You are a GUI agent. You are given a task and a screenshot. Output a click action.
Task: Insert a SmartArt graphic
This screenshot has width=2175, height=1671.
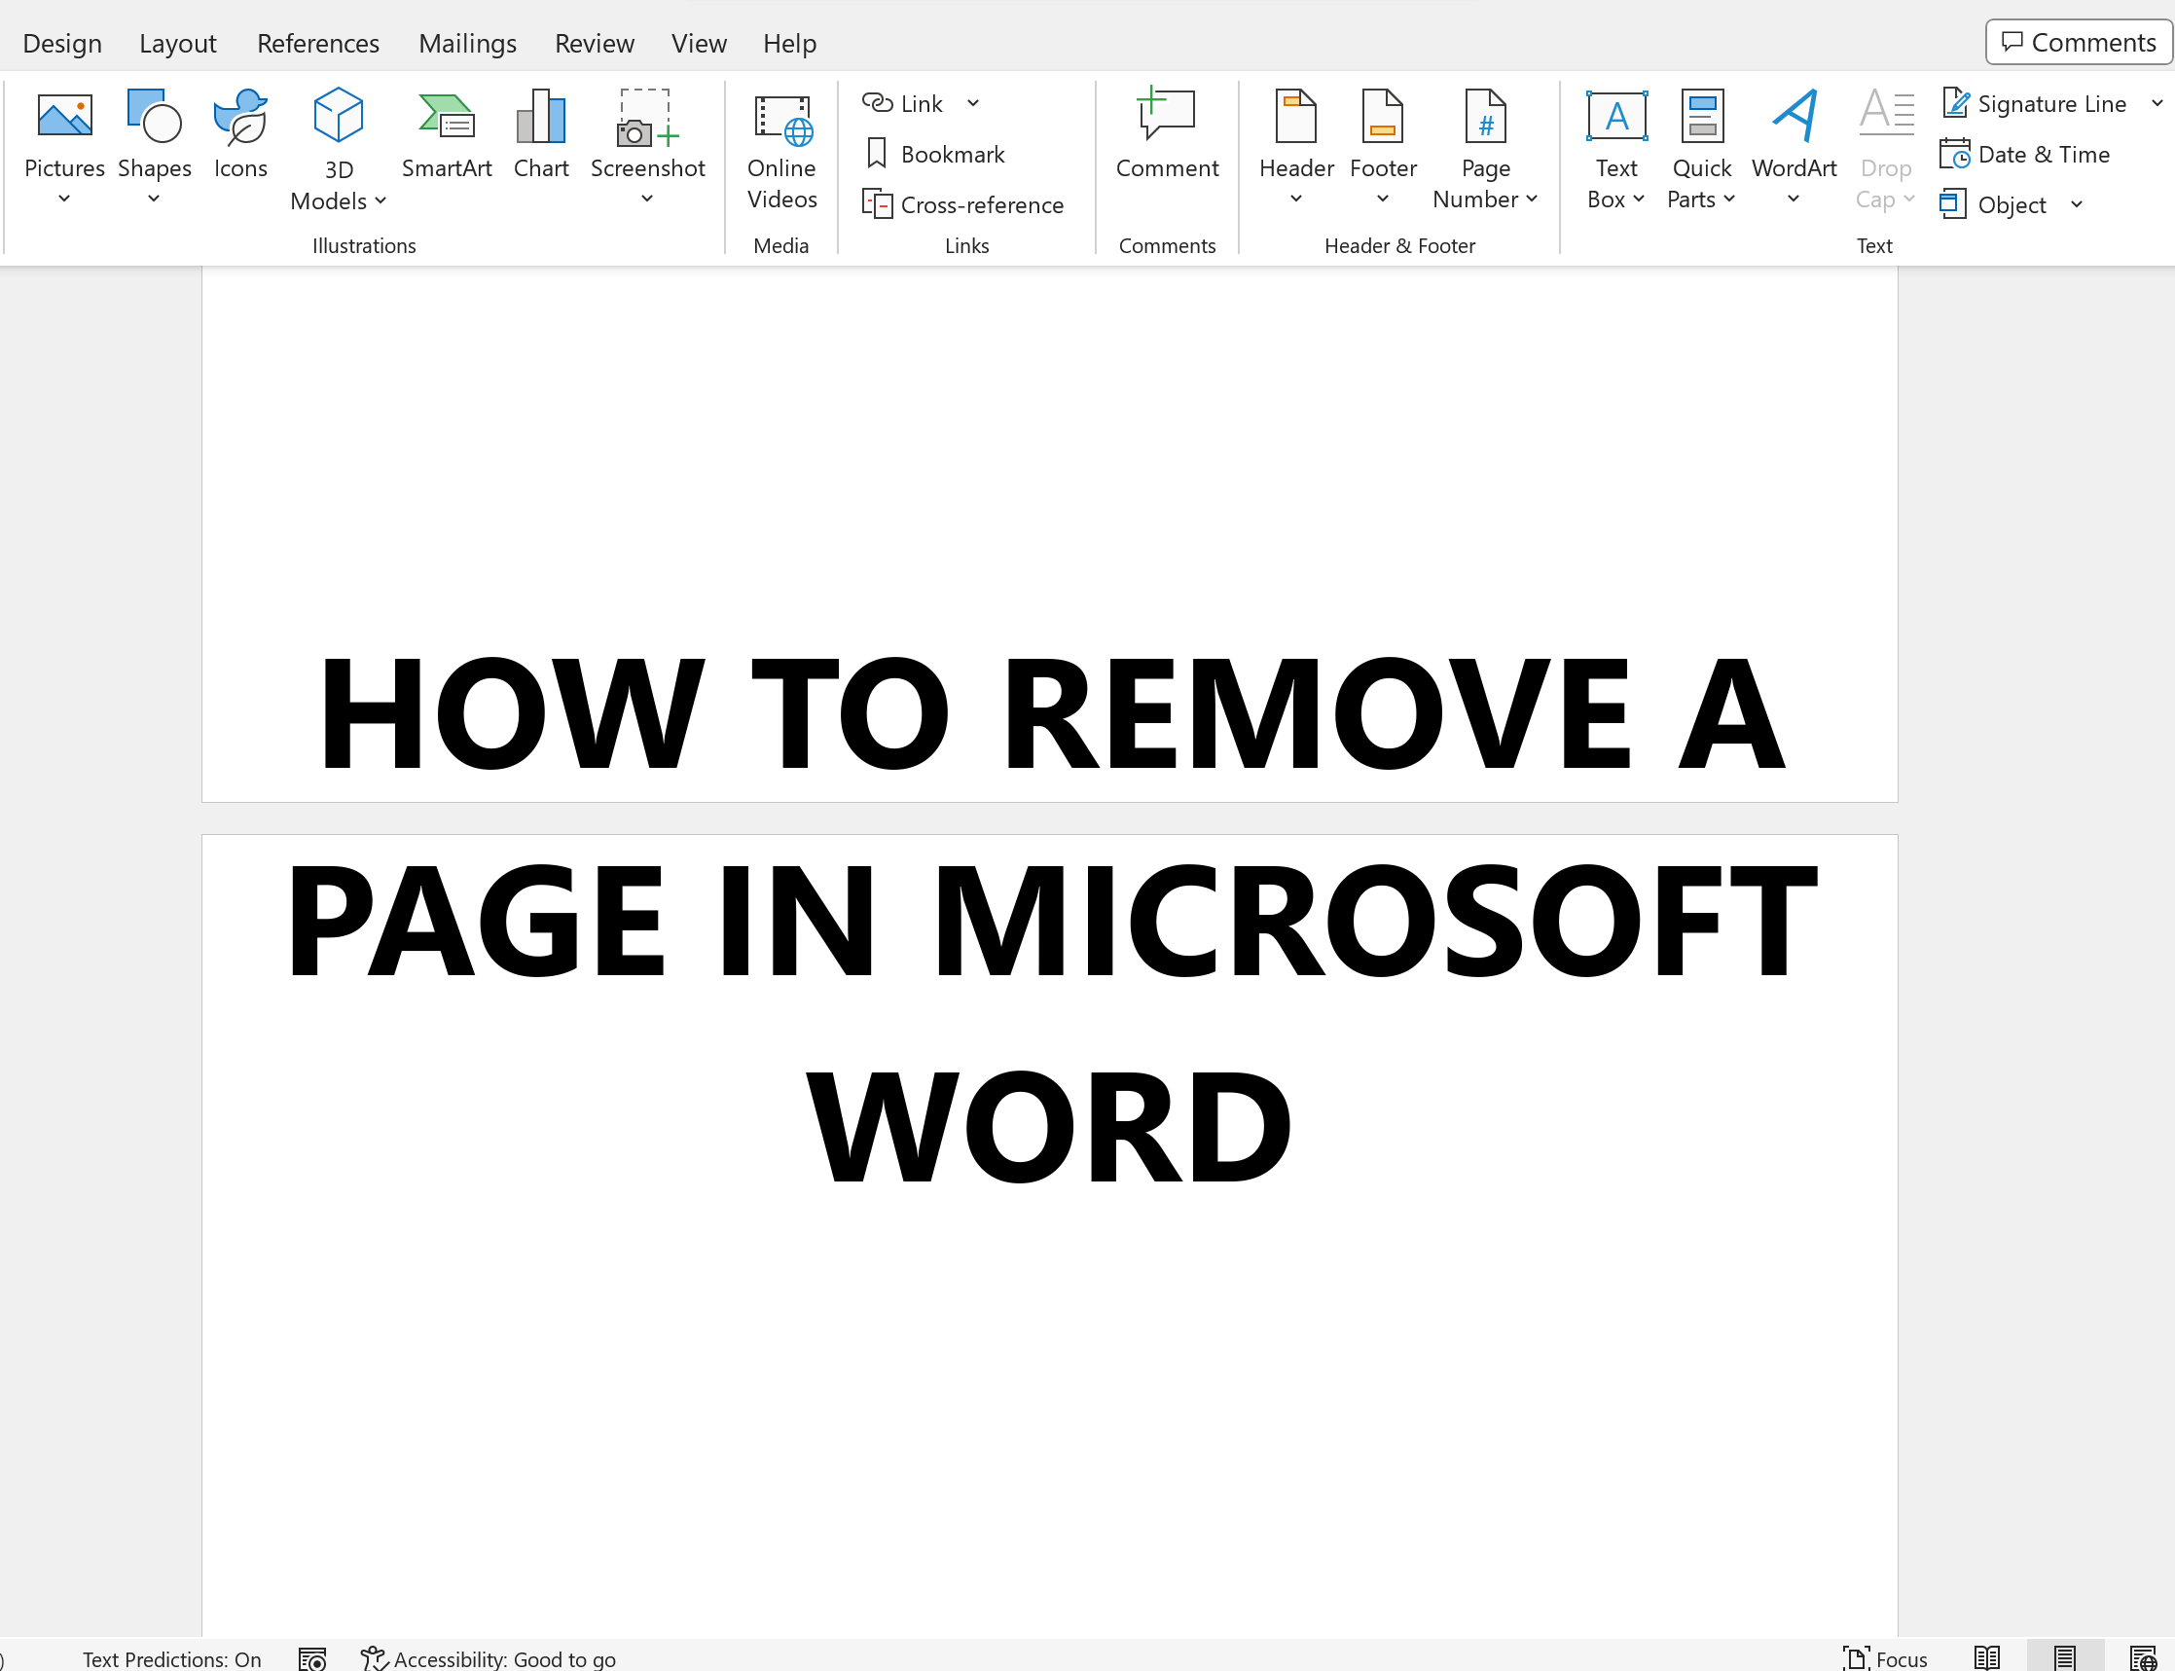[447, 134]
